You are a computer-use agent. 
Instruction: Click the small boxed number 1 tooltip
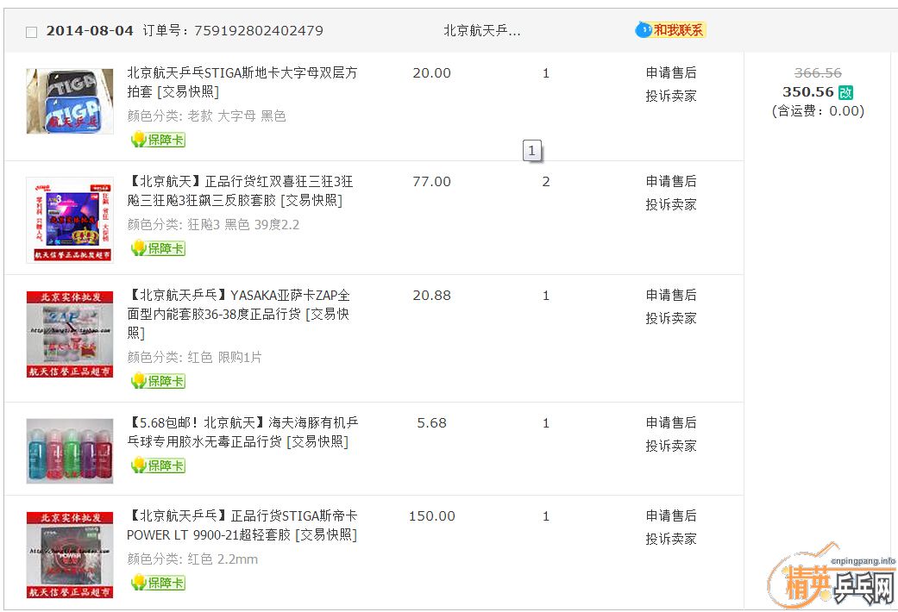[531, 151]
